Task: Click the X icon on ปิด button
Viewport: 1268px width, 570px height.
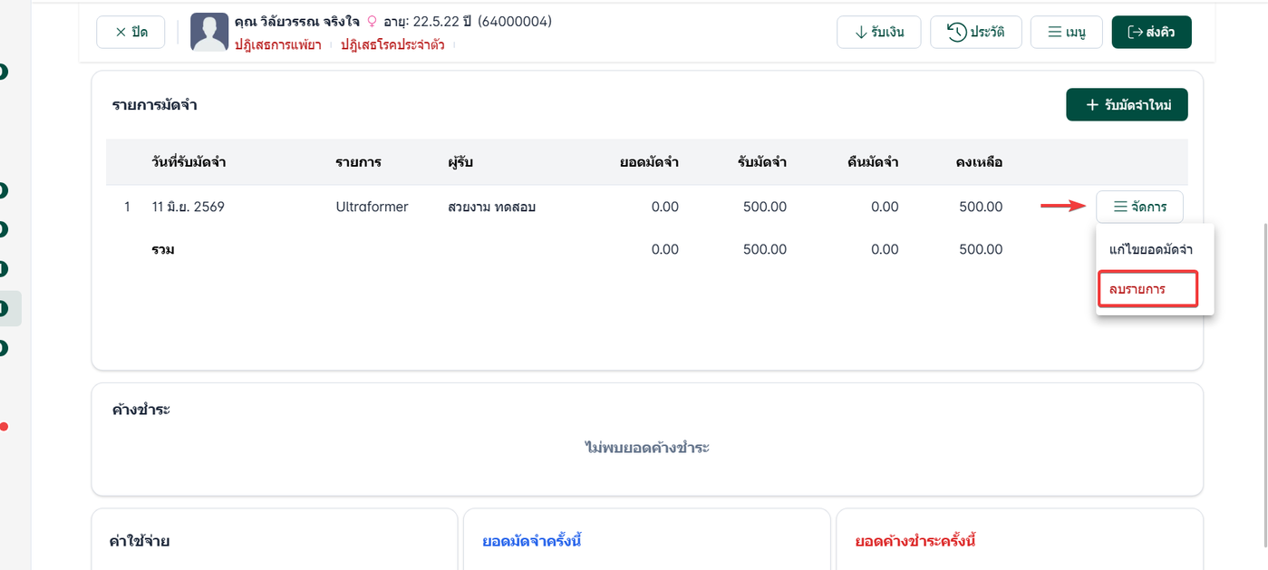Action: click(121, 32)
